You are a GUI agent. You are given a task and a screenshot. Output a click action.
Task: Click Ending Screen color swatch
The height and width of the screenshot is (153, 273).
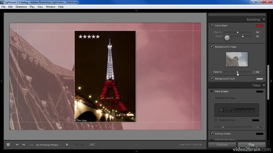click(259, 134)
